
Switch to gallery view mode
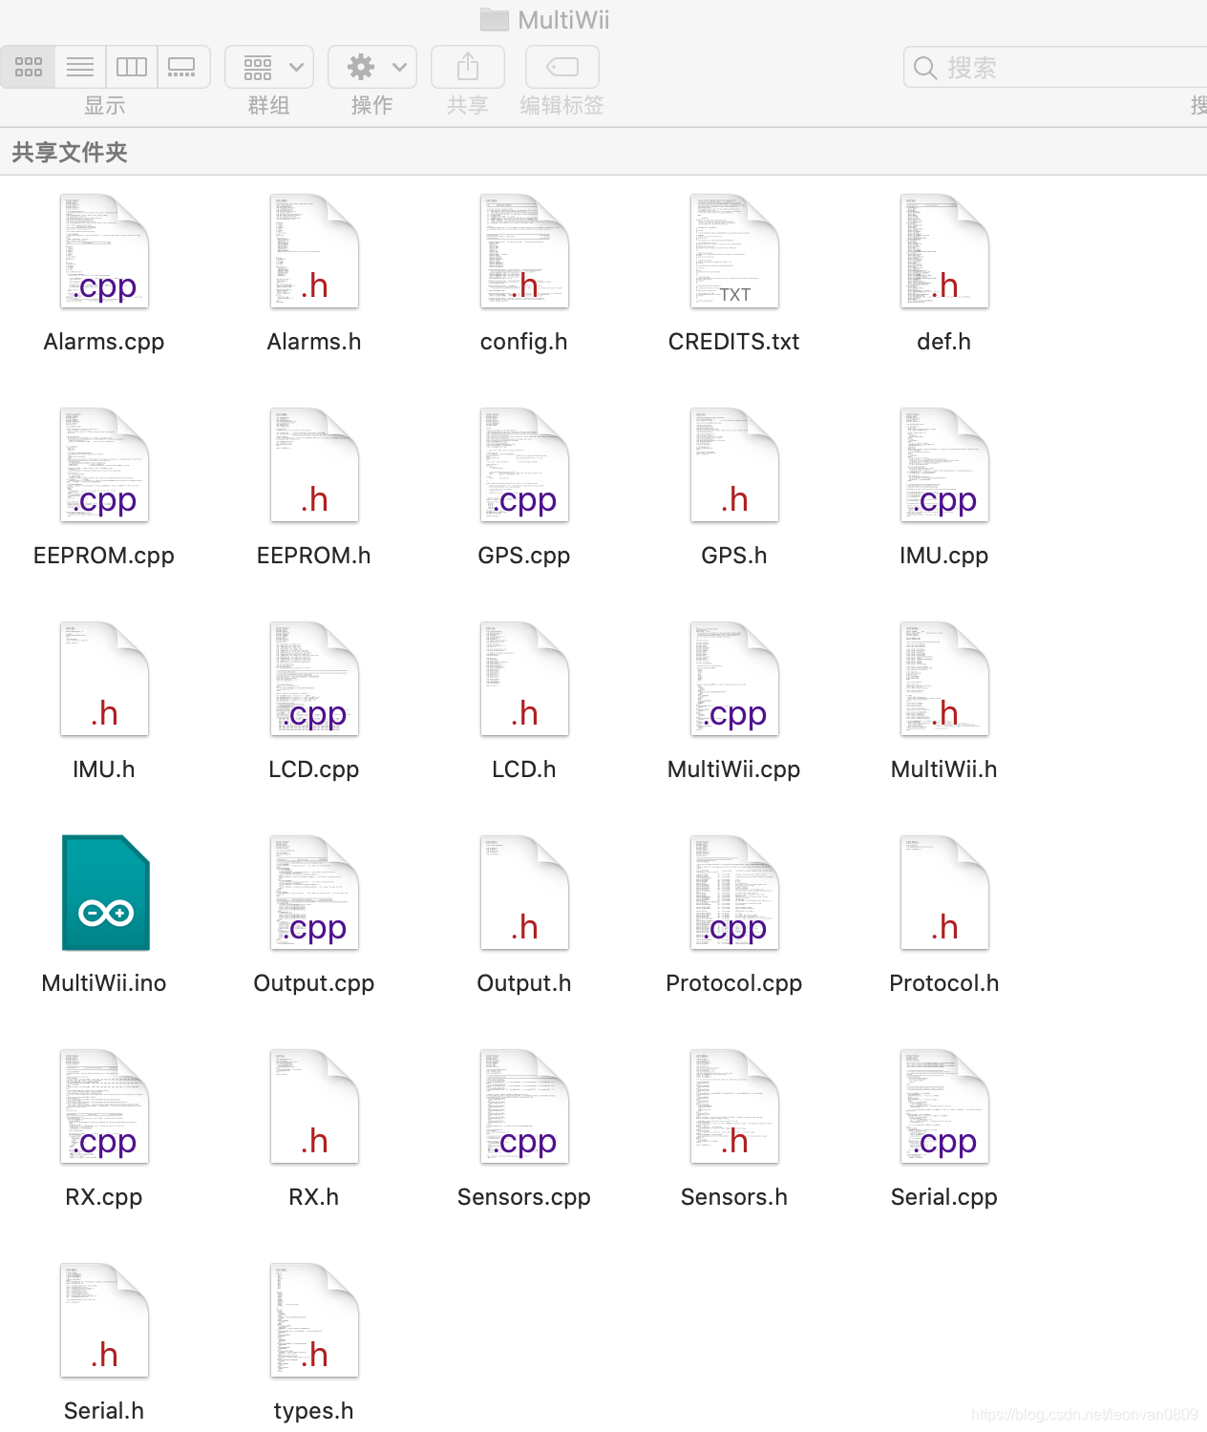click(183, 67)
